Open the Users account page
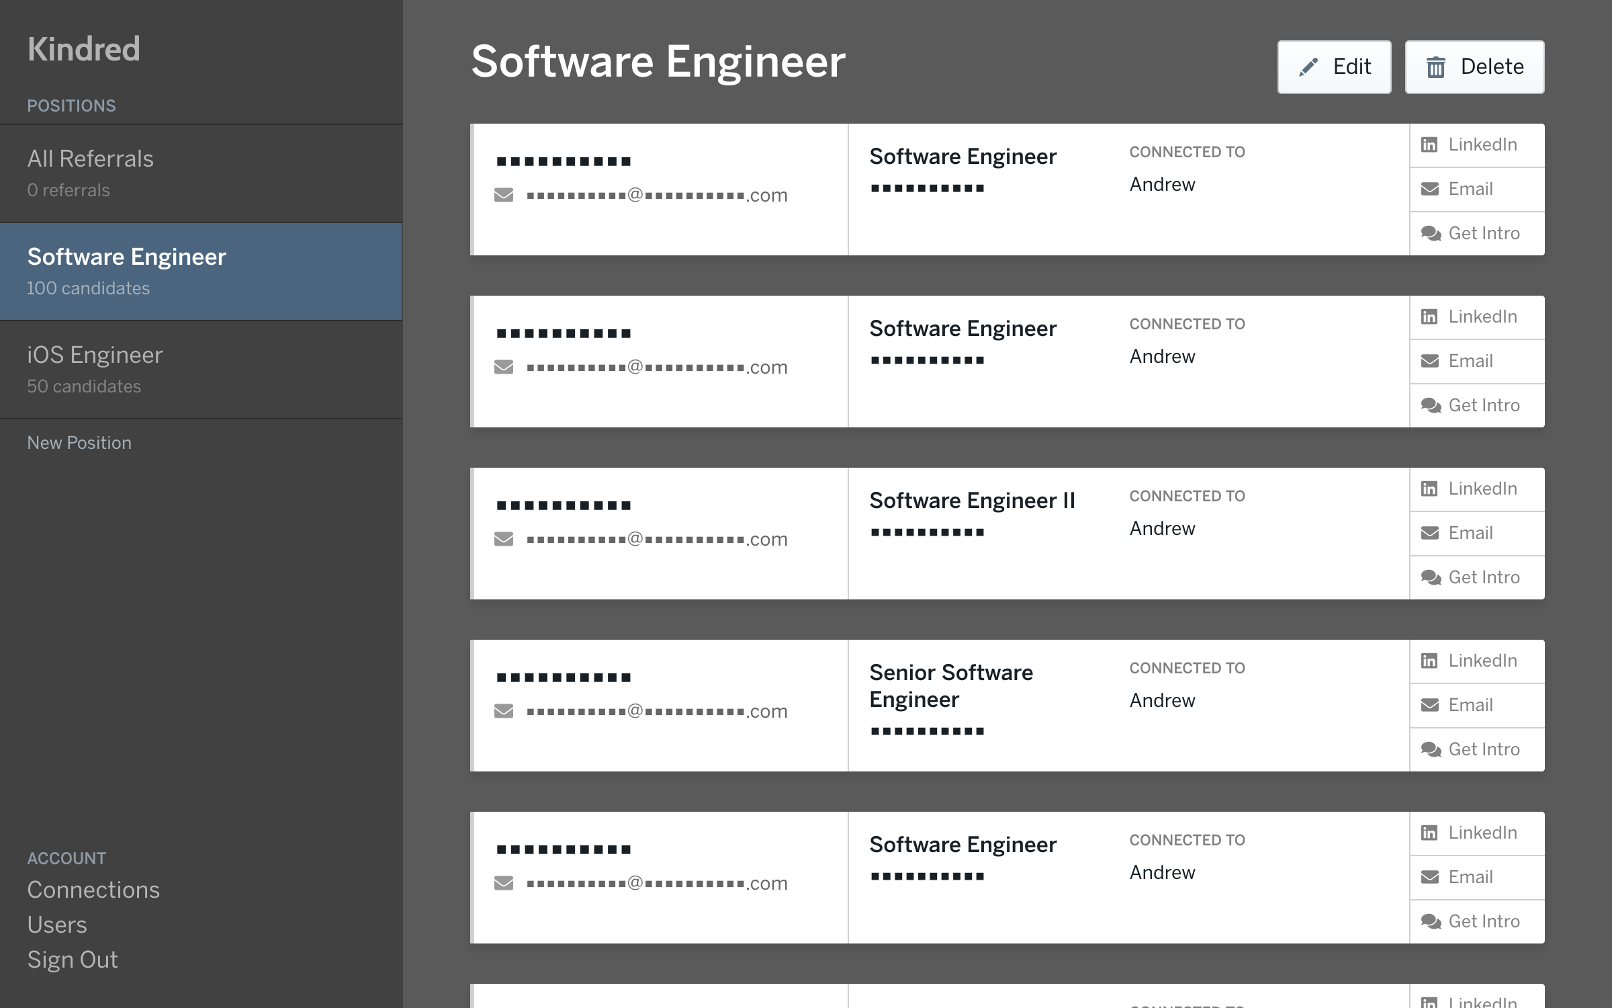This screenshot has height=1008, width=1612. [x=57, y=925]
